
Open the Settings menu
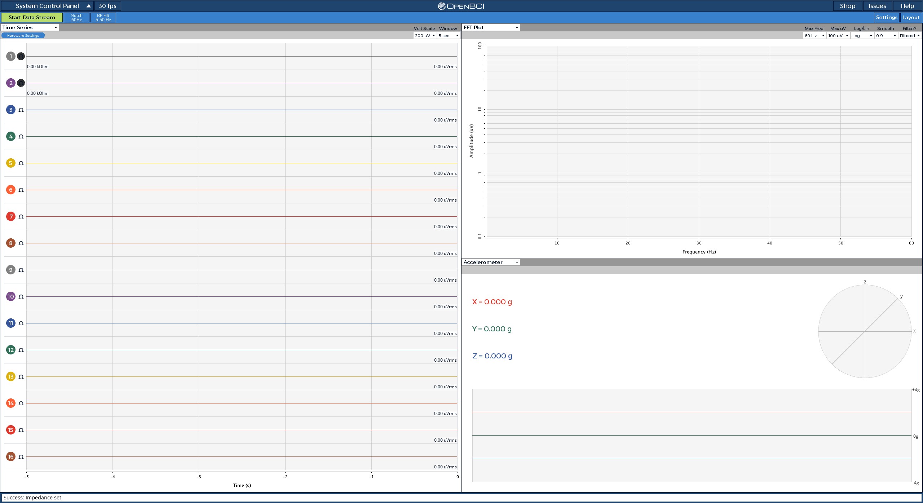[887, 17]
